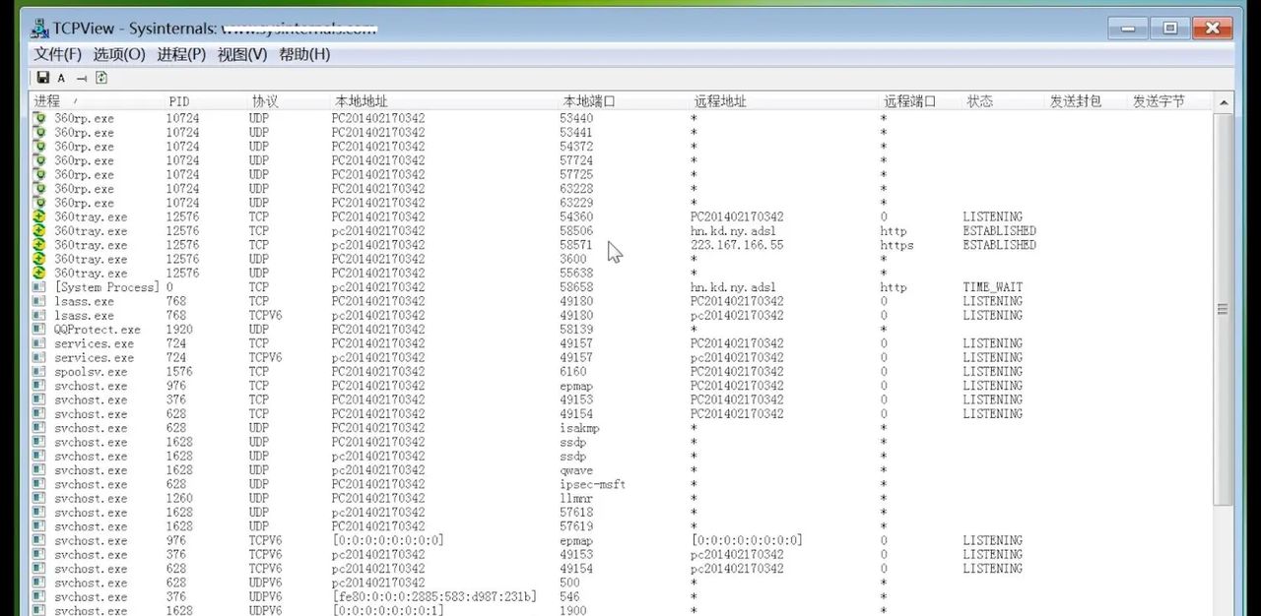Click the Refresh toolbar icon
Viewport: 1261px width, 616px height.
tap(100, 77)
